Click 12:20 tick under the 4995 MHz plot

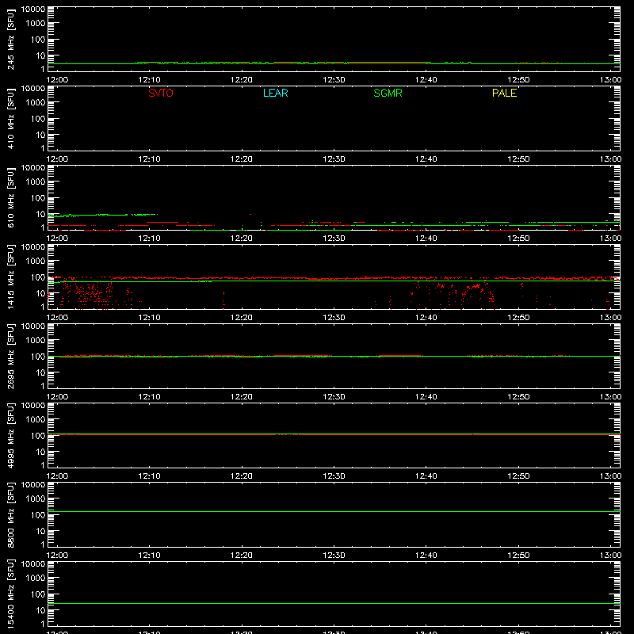(242, 476)
